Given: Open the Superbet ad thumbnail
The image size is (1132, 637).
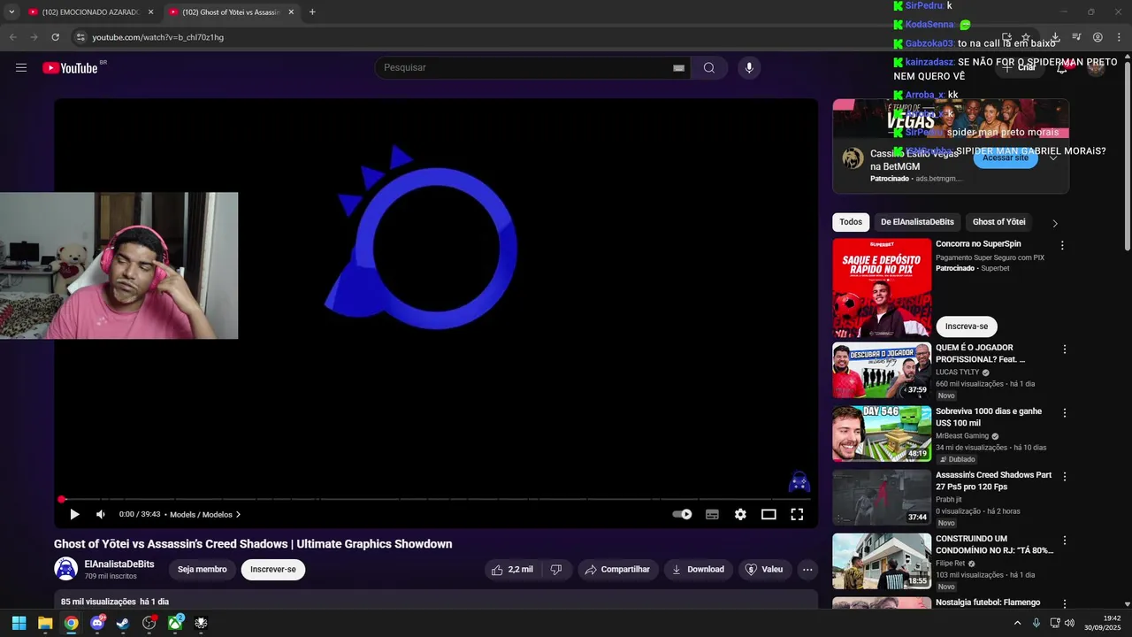Looking at the screenshot, I should pyautogui.click(x=882, y=288).
